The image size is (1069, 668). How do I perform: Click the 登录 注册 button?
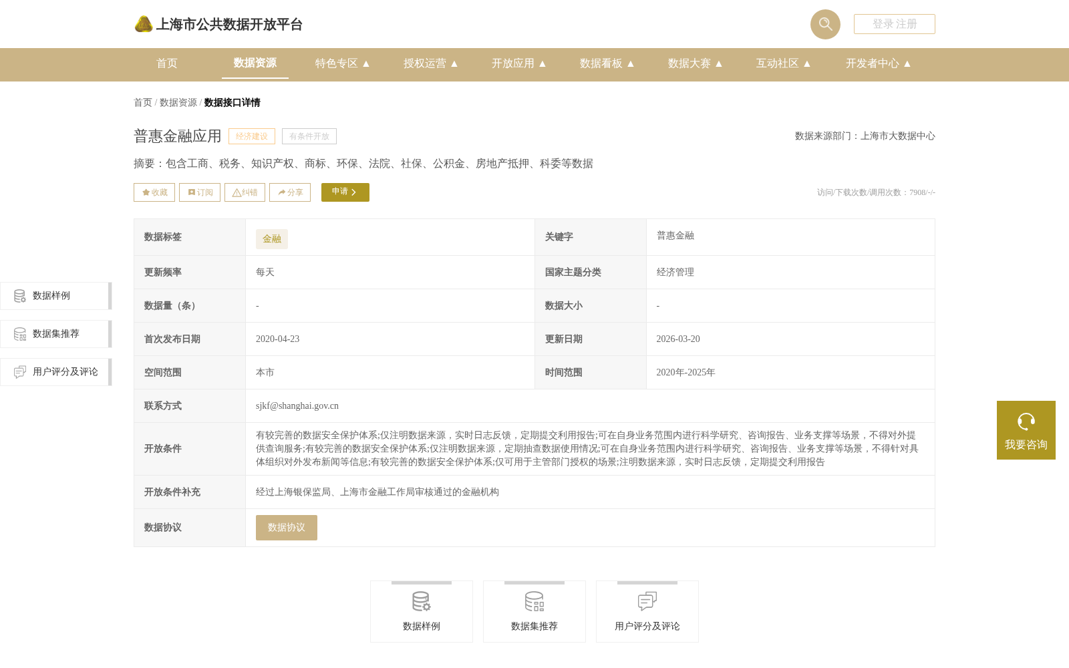(895, 24)
